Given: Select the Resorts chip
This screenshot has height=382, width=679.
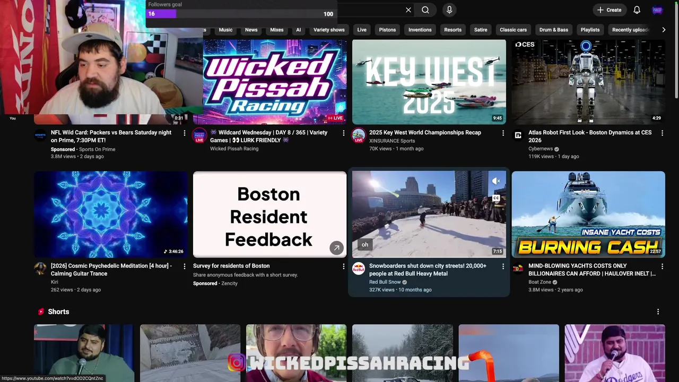Looking at the screenshot, I should pos(452,30).
